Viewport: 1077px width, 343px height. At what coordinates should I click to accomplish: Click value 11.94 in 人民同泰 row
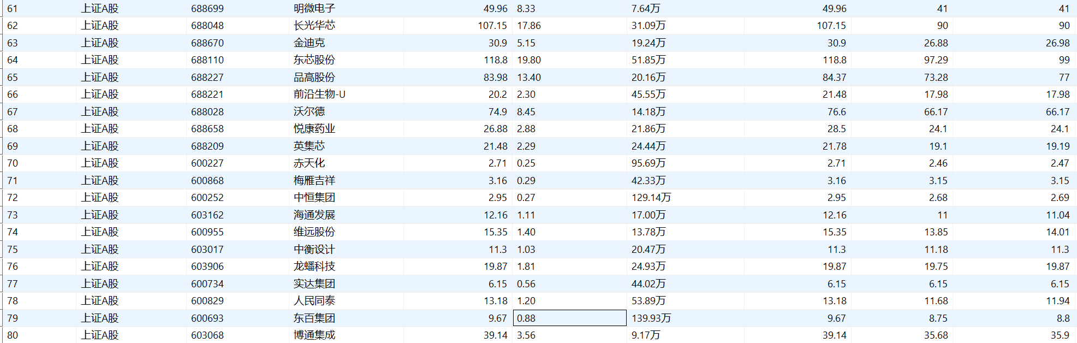point(1058,301)
